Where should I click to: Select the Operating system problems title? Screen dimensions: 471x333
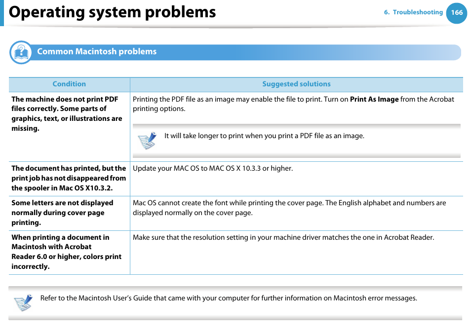[113, 12]
